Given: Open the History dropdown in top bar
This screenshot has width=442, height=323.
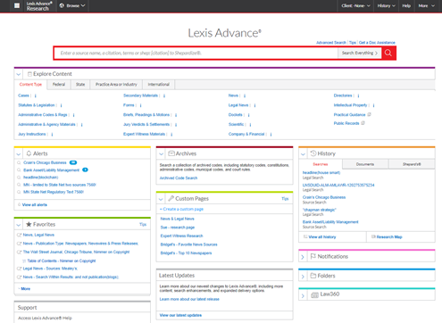Looking at the screenshot, I should (387, 5).
